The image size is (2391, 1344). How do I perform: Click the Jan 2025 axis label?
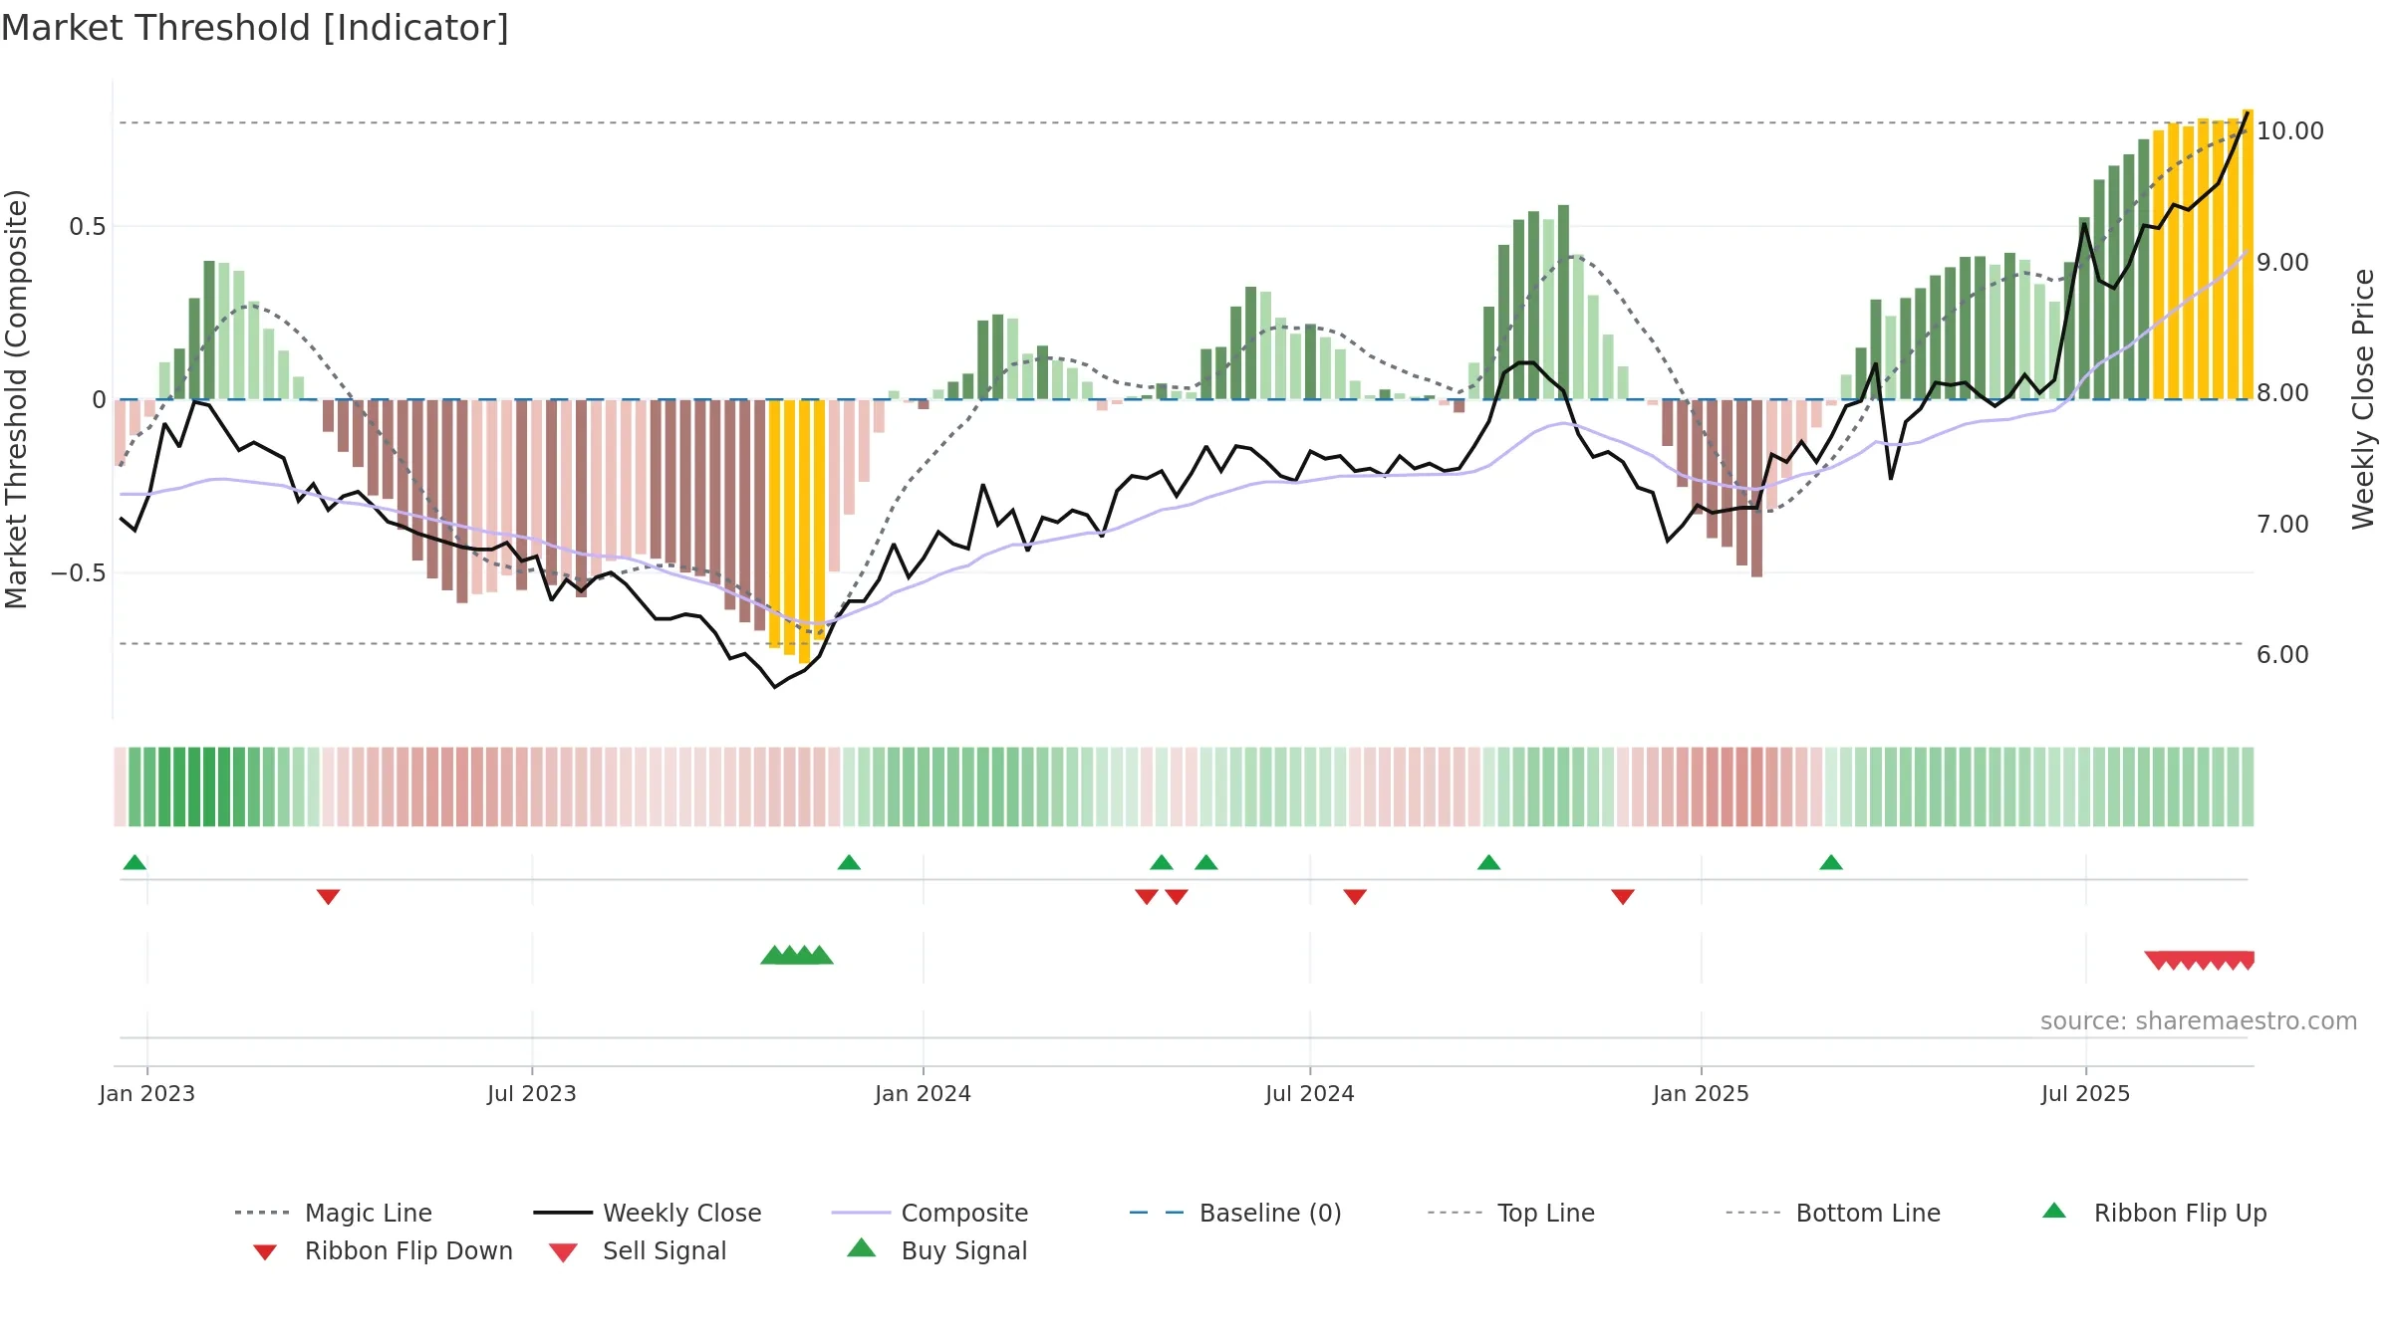(1702, 1093)
